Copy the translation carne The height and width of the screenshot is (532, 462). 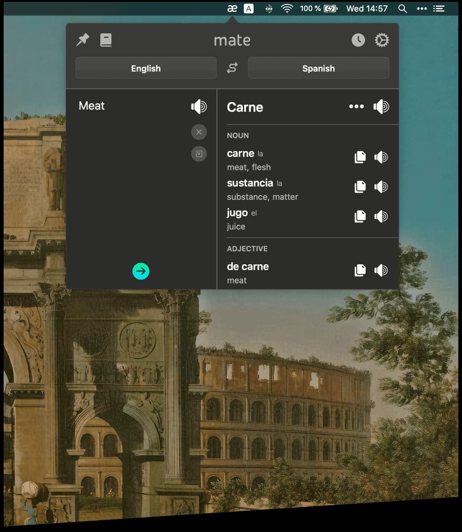click(x=360, y=157)
